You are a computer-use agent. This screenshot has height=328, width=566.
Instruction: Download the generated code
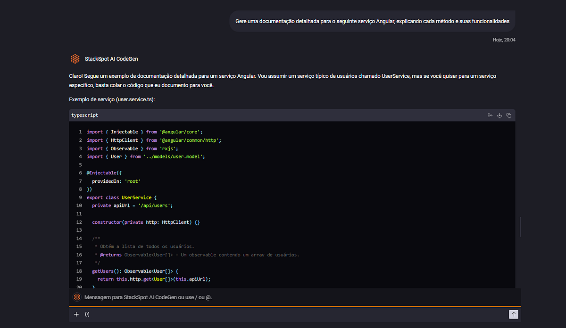click(x=499, y=115)
